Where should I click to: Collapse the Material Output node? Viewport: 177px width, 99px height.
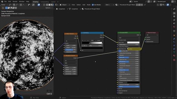147,32
